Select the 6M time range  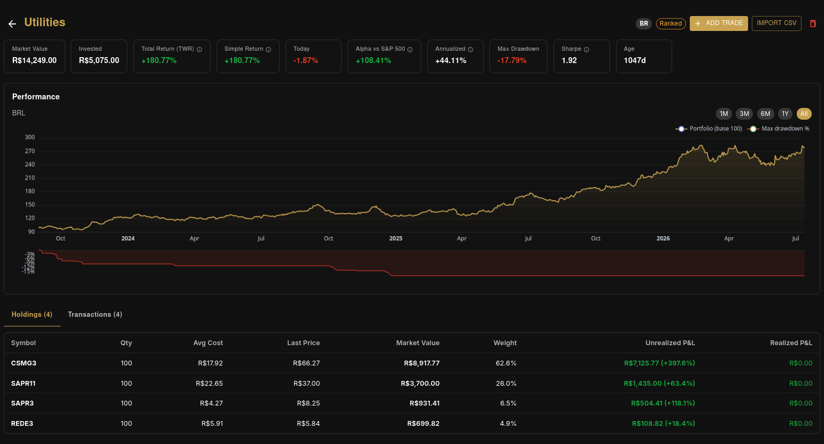766,114
